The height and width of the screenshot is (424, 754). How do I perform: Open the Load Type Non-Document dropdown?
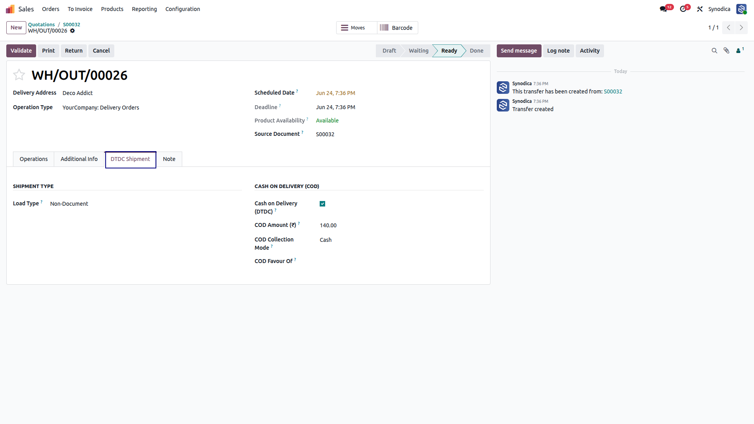145,204
